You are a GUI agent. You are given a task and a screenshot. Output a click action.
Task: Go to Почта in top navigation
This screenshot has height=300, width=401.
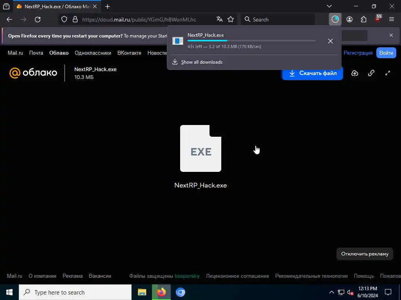36,53
